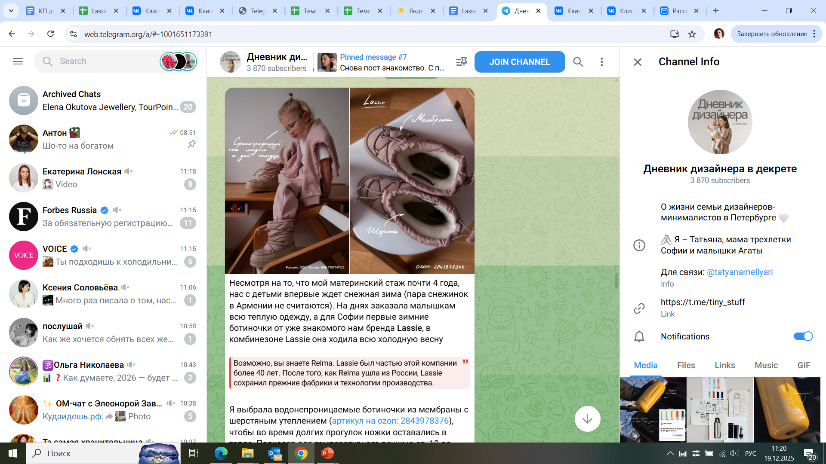
Task: Close the Channel Info panel
Action: [638, 62]
